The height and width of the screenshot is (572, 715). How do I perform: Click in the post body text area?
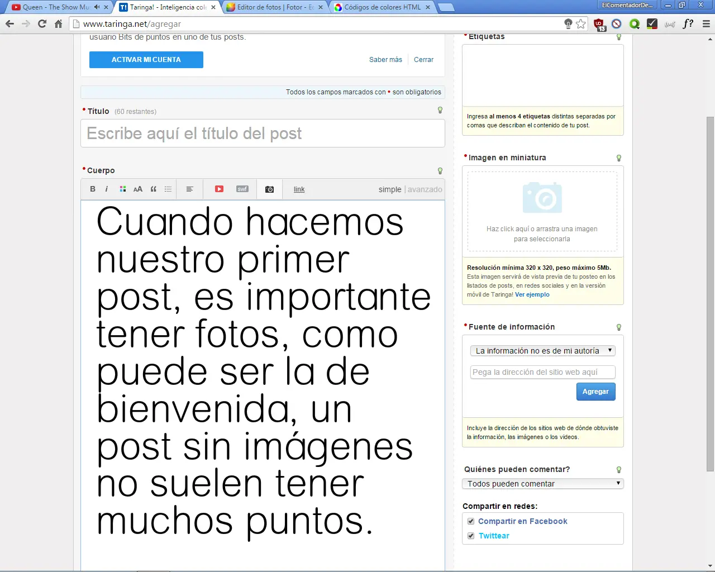[x=263, y=385]
